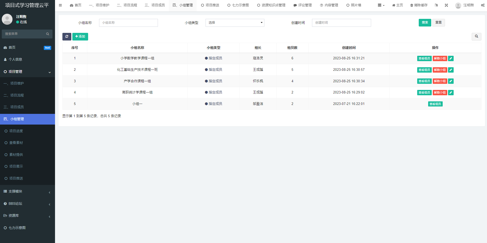Click the table search magnifier icon
This screenshot has width=487, height=243.
476,36
